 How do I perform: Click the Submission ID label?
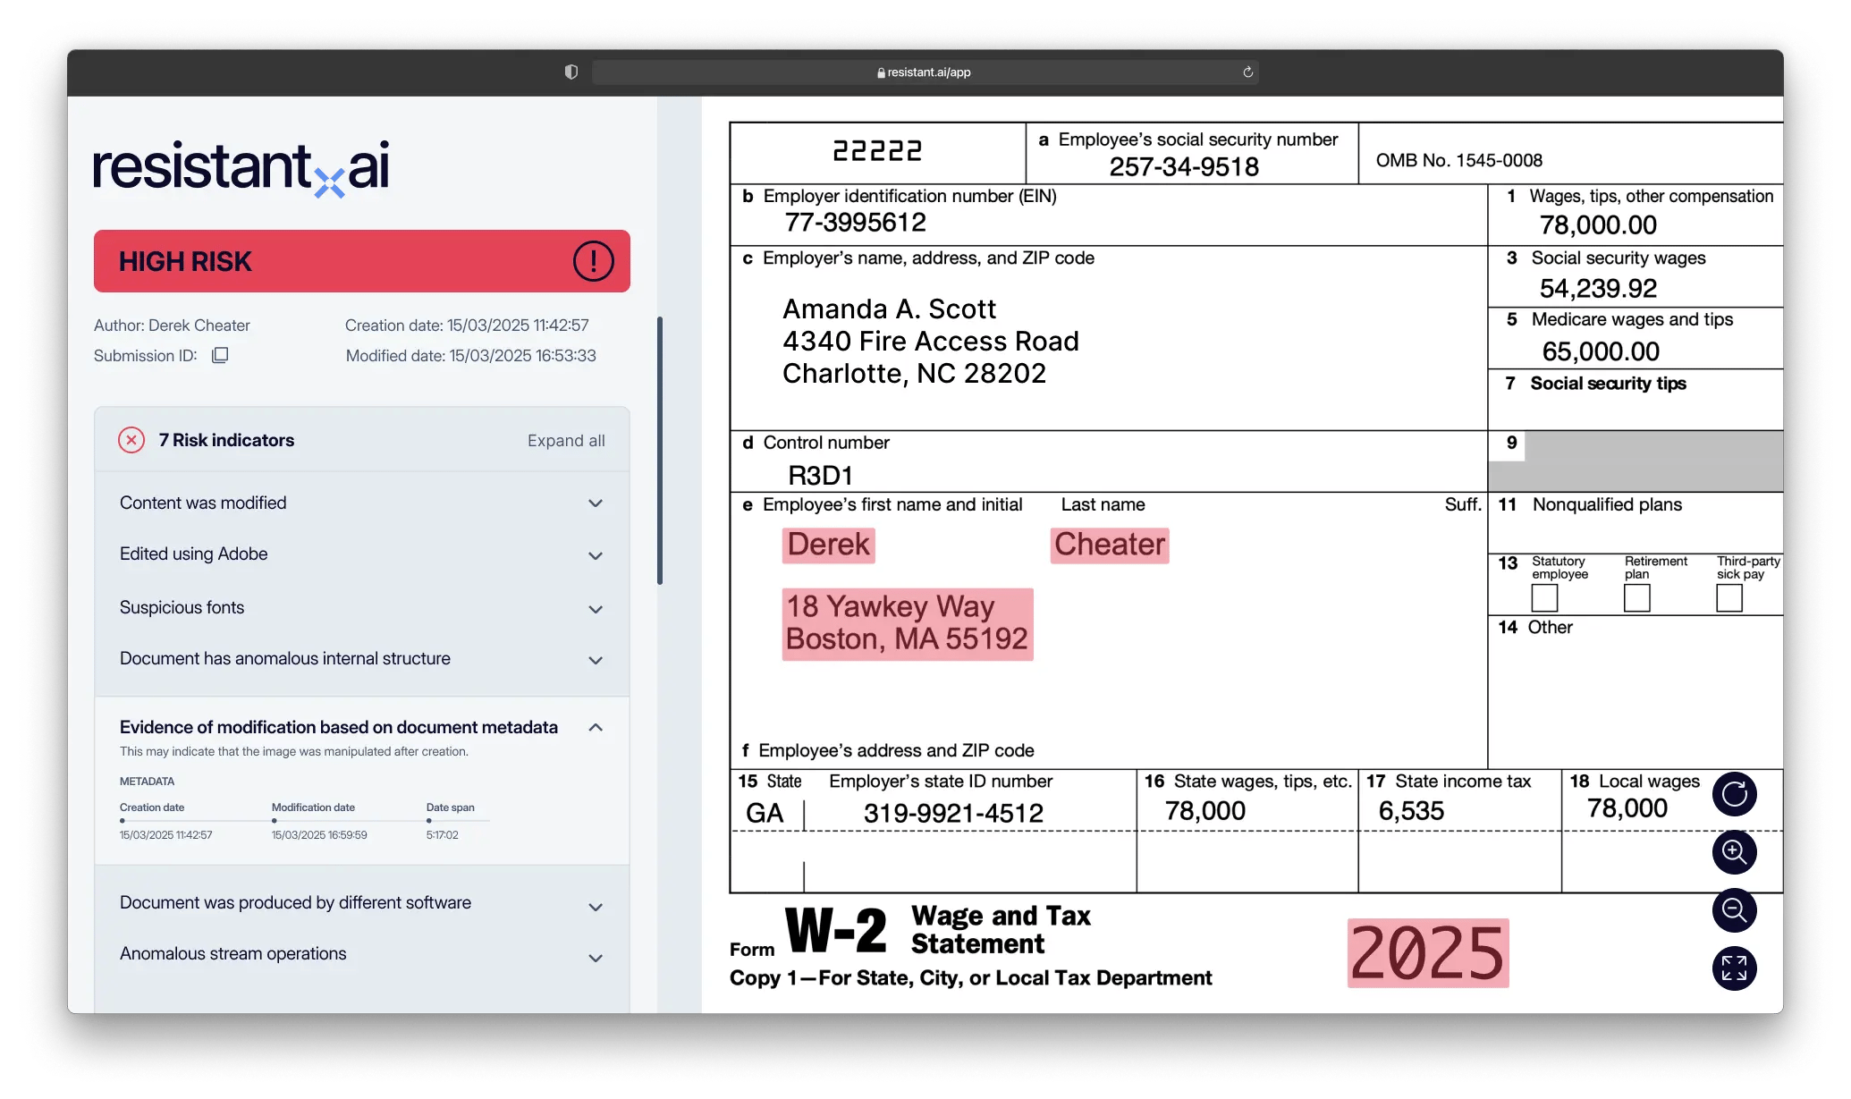pyautogui.click(x=145, y=356)
